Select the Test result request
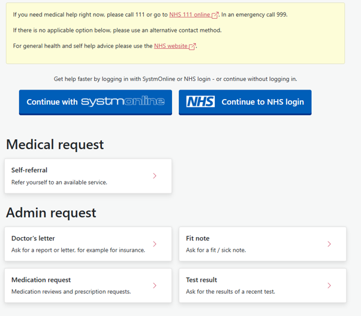This screenshot has width=361, height=316. click(x=263, y=285)
